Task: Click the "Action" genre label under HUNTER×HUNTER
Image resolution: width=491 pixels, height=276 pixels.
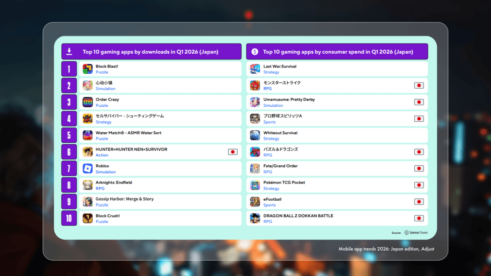Action: tap(102, 155)
